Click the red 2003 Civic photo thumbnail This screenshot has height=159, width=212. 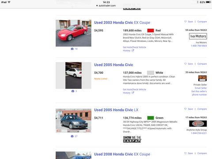(x=73, y=33)
